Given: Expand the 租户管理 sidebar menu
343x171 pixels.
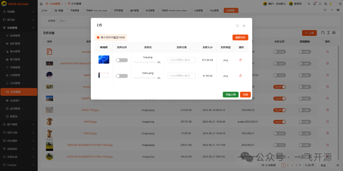Looking at the screenshot, I should point(19,124).
